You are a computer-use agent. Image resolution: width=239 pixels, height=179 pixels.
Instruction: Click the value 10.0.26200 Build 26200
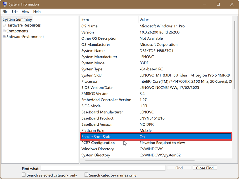160,32
